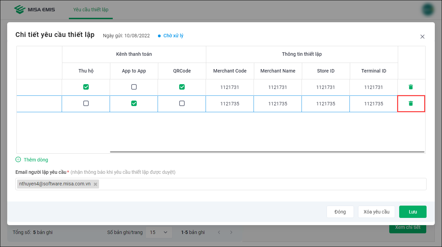Check App to App for row 1121731
The image size is (442, 247).
click(x=134, y=87)
